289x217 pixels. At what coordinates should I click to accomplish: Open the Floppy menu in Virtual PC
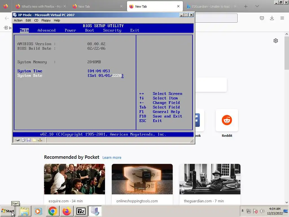click(x=46, y=20)
